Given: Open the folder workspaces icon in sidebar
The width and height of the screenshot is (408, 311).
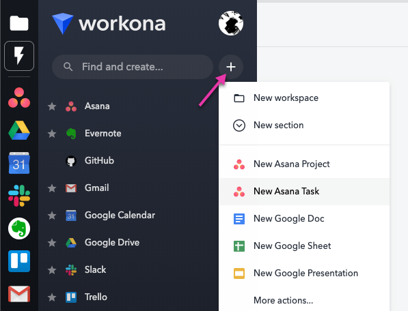Looking at the screenshot, I should (x=19, y=23).
